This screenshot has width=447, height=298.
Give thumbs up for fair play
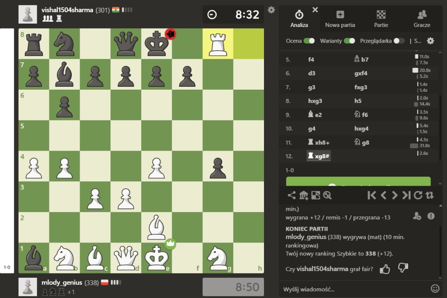coord(385,269)
